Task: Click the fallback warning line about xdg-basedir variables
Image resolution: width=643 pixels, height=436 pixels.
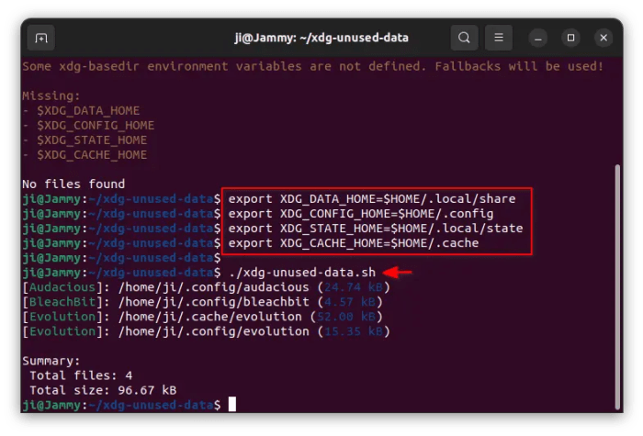Action: pyautogui.click(x=313, y=66)
